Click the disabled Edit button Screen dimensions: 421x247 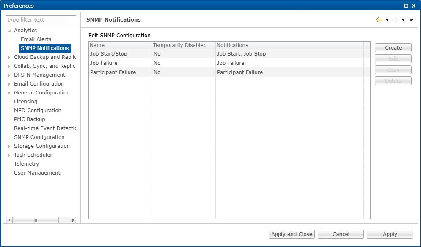[393, 58]
